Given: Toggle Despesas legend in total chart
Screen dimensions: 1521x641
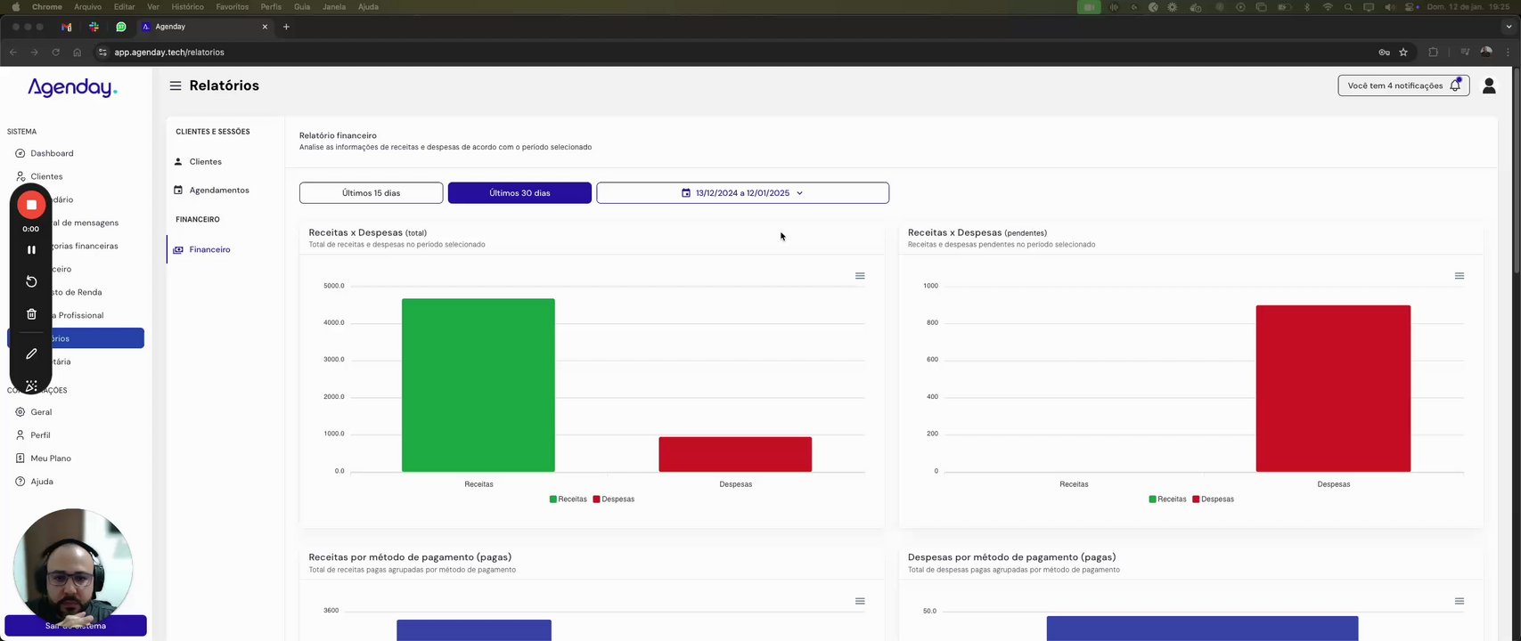Looking at the screenshot, I should pyautogui.click(x=614, y=499).
